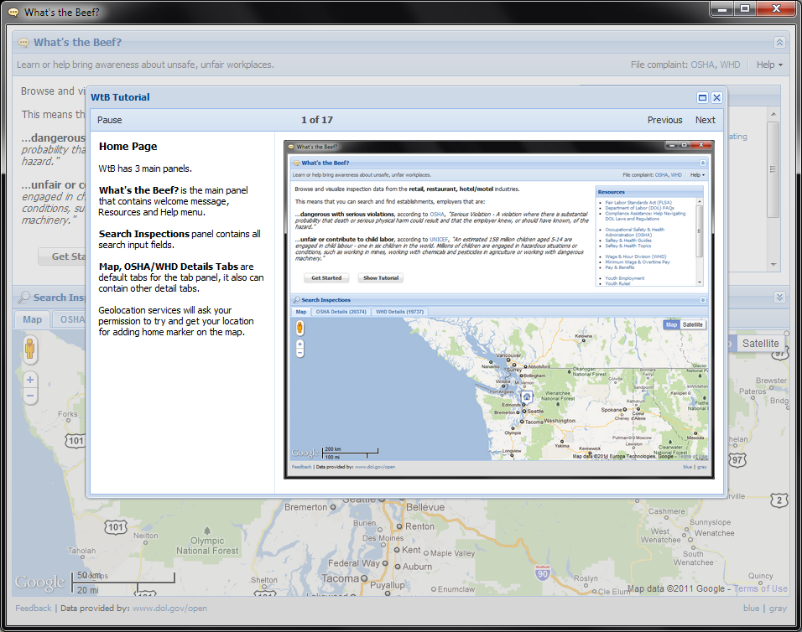Open the map Terms of Use link
Screen dimensions: 802x632
(761, 588)
